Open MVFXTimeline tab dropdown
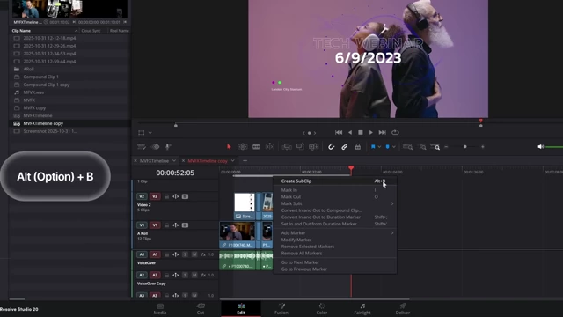563x317 pixels. (x=174, y=160)
